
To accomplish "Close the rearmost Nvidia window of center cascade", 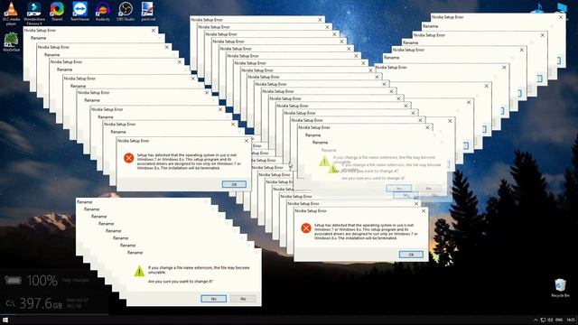I will point(320,20).
